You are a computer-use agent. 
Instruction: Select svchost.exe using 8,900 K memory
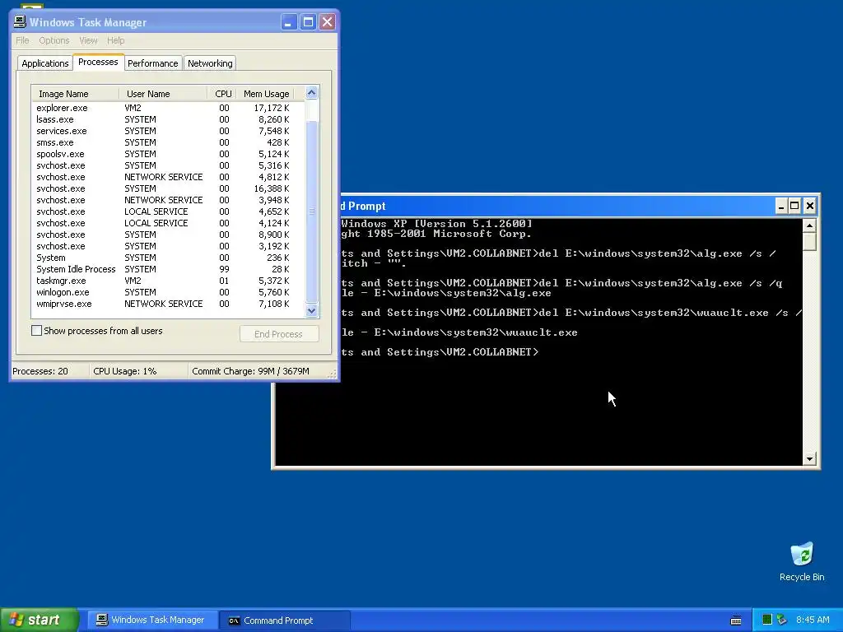pyautogui.click(x=168, y=235)
